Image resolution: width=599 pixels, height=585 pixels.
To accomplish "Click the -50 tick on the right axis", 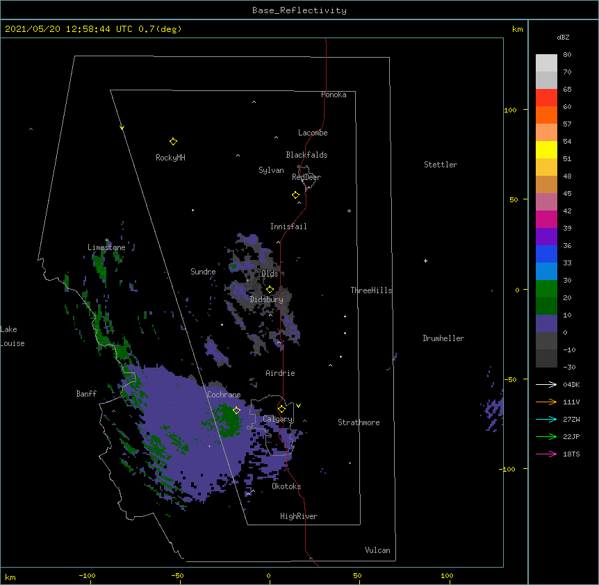I will click(510, 379).
